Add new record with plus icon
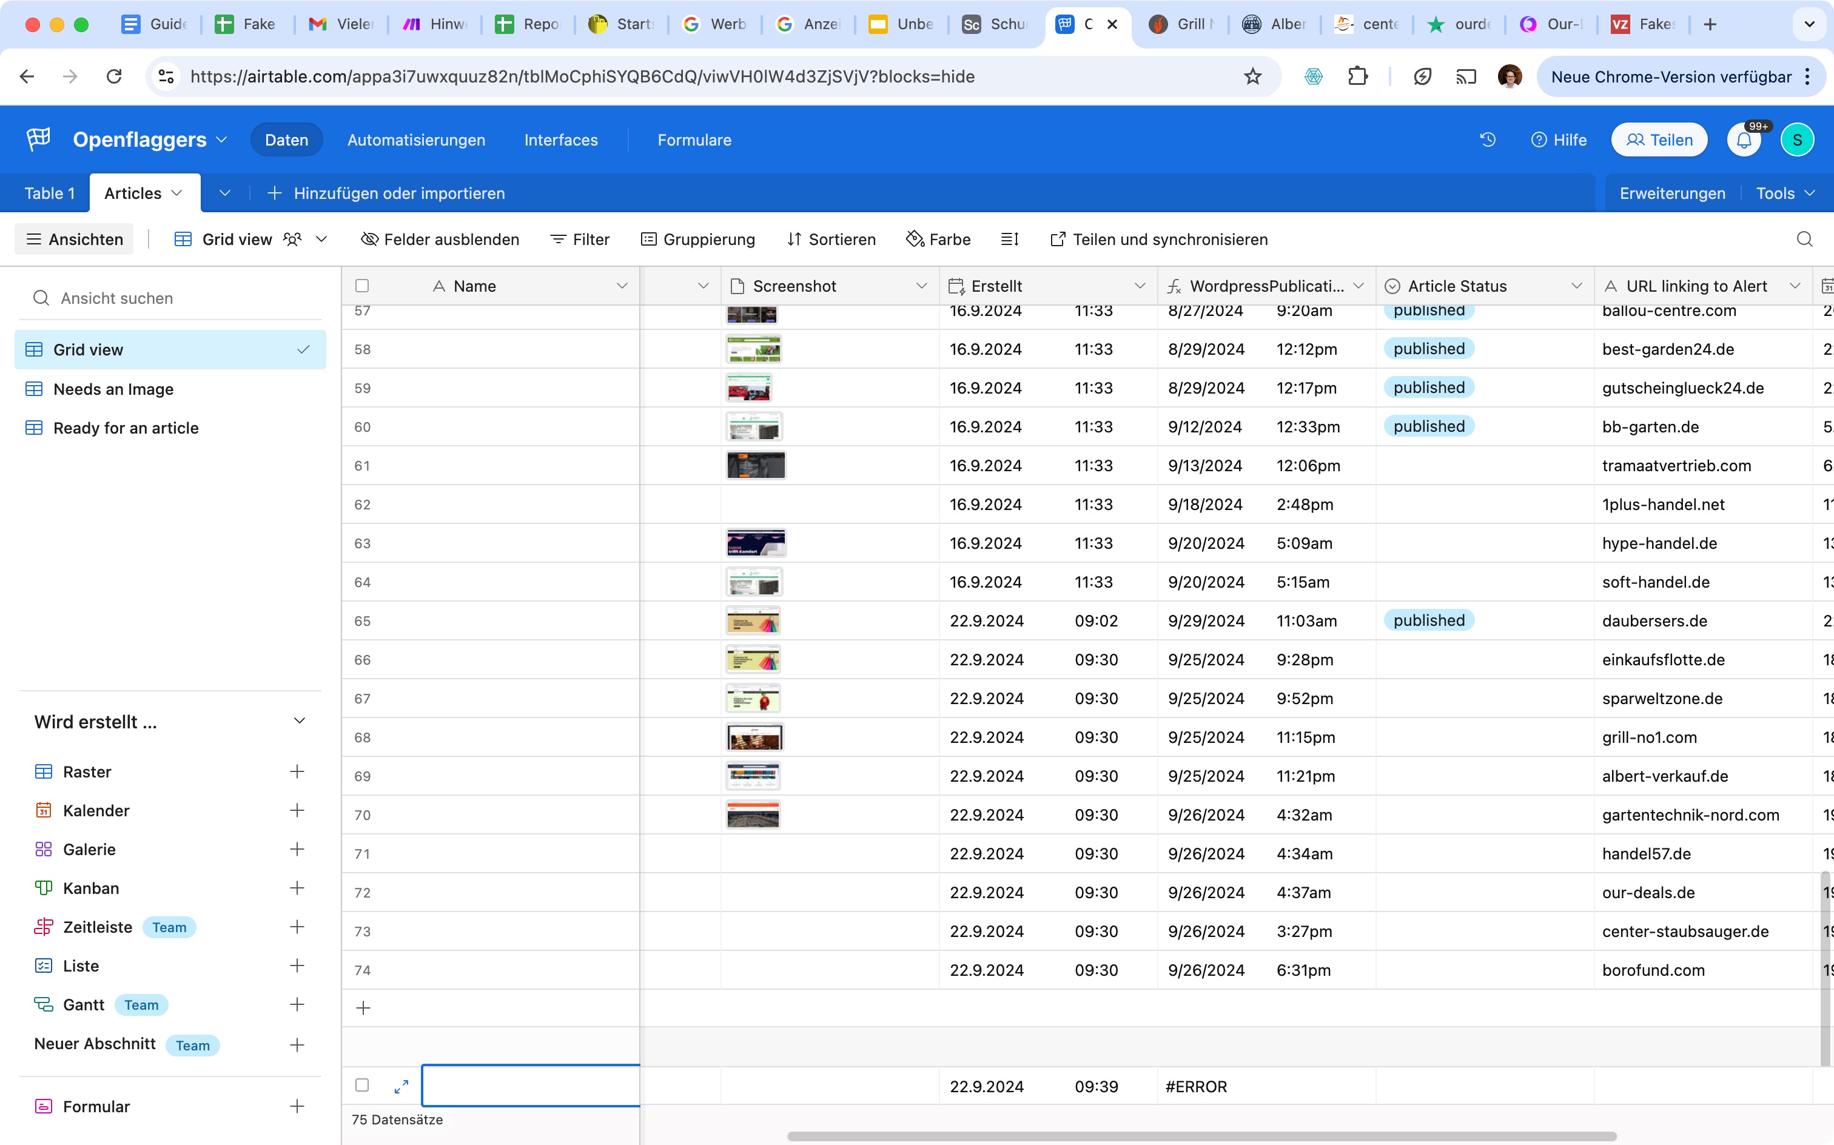This screenshot has height=1145, width=1834. [363, 1008]
